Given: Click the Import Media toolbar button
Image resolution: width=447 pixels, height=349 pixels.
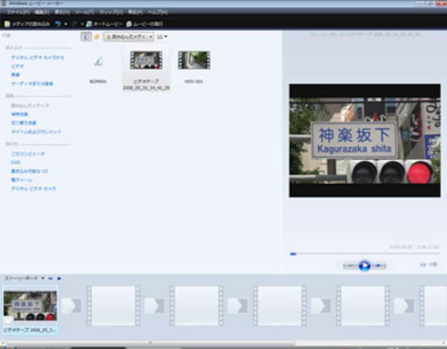Looking at the screenshot, I should tap(27, 24).
